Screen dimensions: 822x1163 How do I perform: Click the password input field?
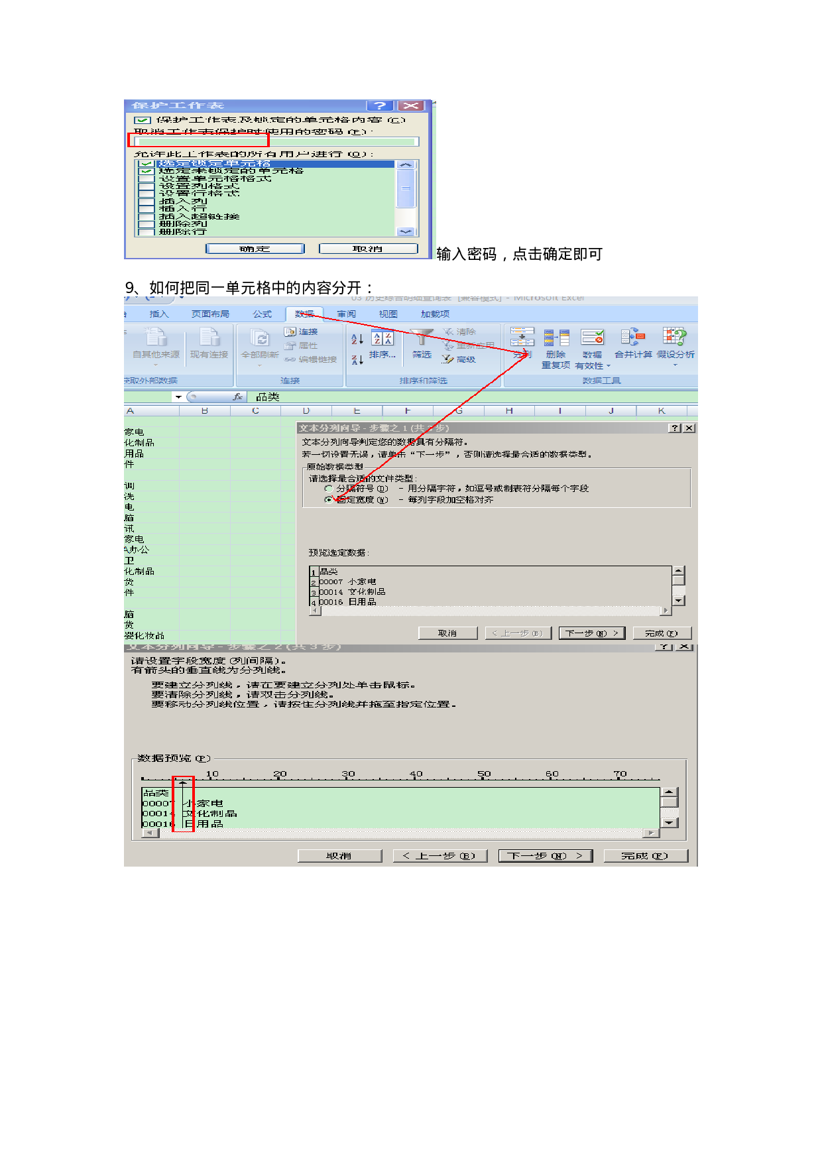pos(276,141)
